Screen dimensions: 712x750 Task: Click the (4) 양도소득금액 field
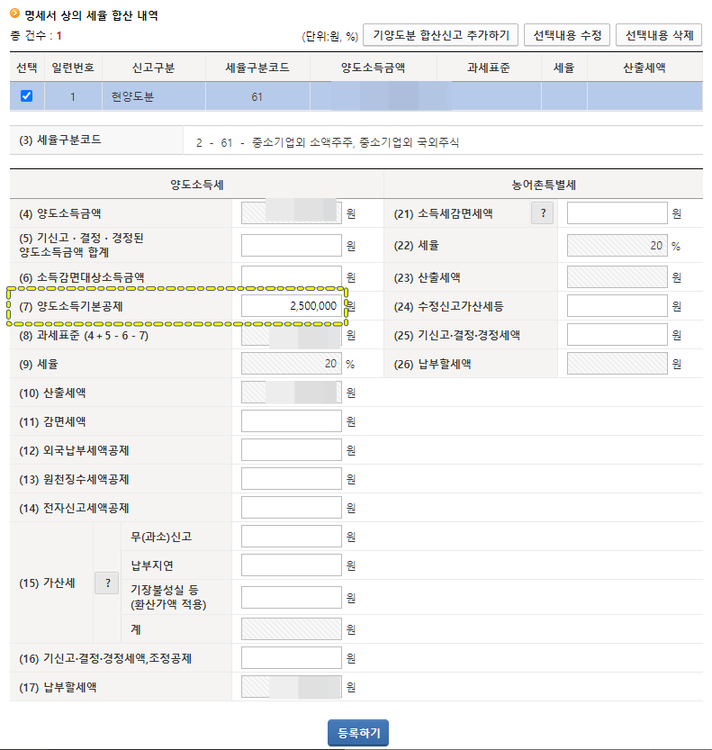pyautogui.click(x=292, y=212)
